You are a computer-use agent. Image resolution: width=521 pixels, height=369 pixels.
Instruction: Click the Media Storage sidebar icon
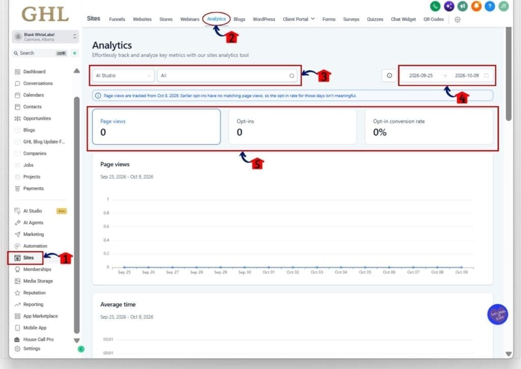pos(18,281)
